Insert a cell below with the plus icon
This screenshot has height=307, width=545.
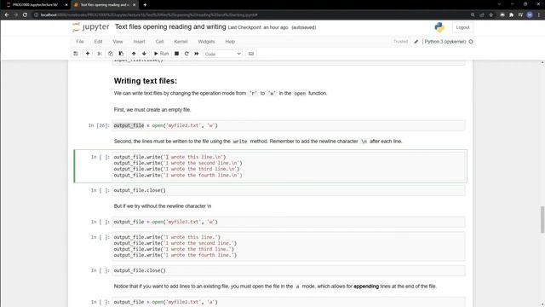(88, 54)
